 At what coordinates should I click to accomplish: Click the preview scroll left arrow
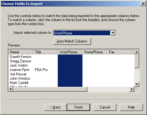[10, 89]
